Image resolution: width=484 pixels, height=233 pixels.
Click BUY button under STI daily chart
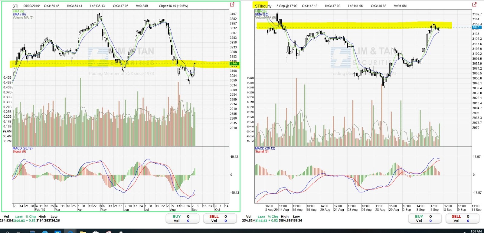tap(182, 218)
